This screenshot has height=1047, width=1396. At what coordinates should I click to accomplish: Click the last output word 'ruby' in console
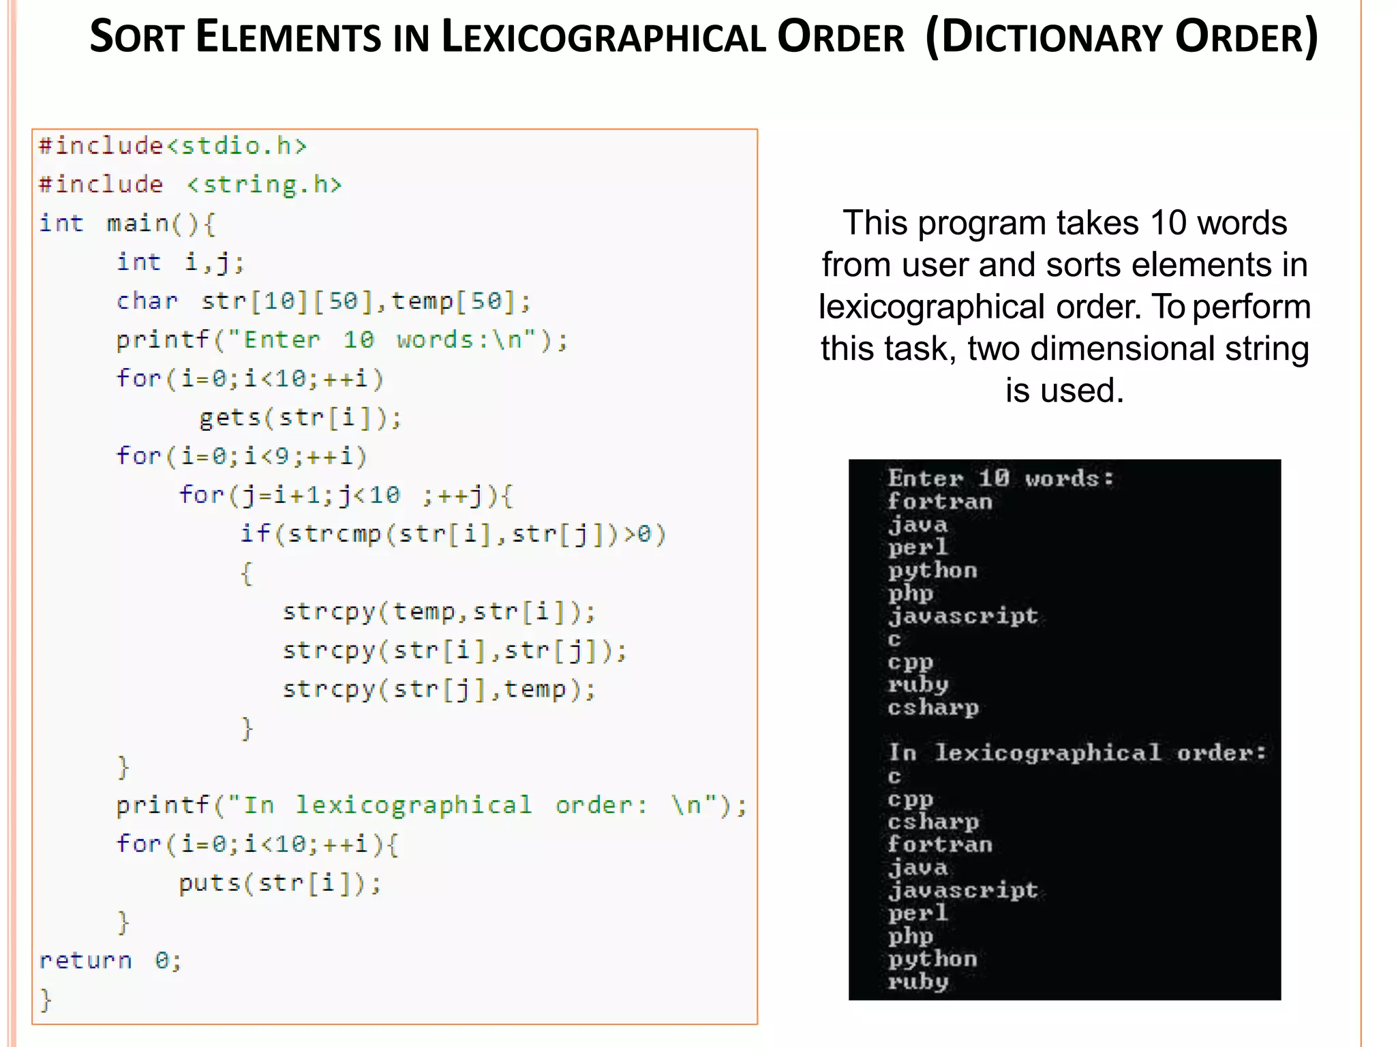point(917,982)
